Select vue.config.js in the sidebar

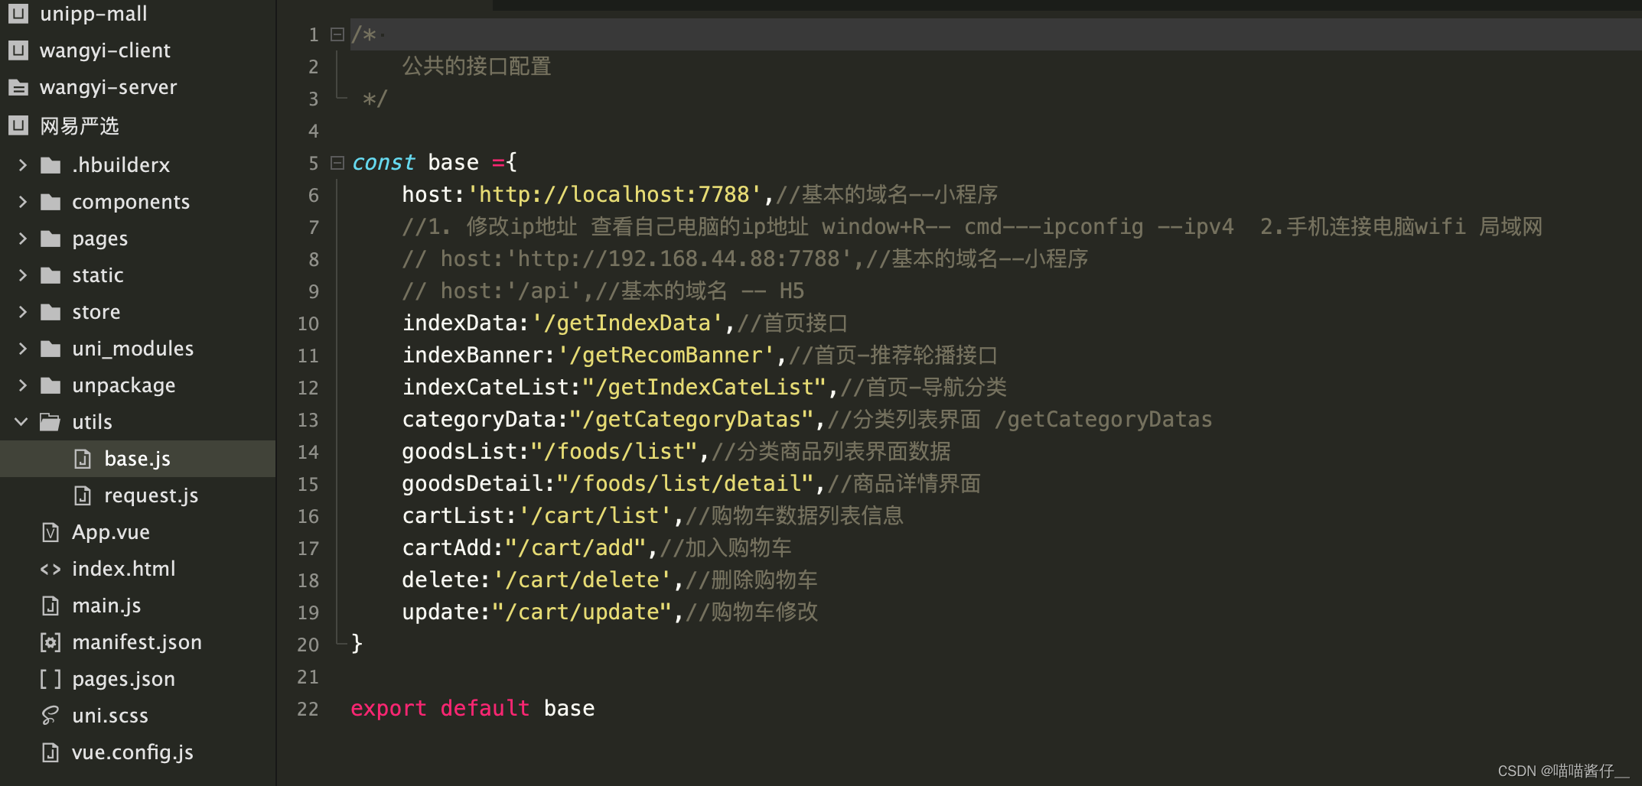(132, 752)
